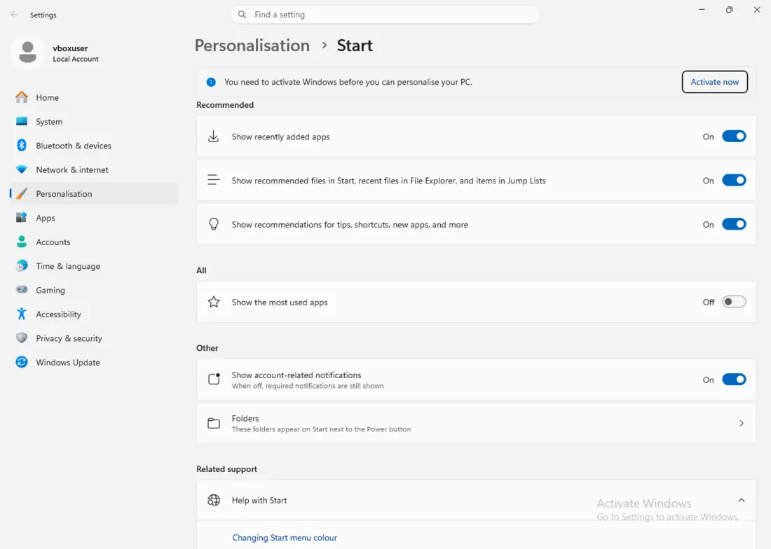The width and height of the screenshot is (771, 549).
Task: Click the Windows Update sync icon
Action: click(x=22, y=362)
